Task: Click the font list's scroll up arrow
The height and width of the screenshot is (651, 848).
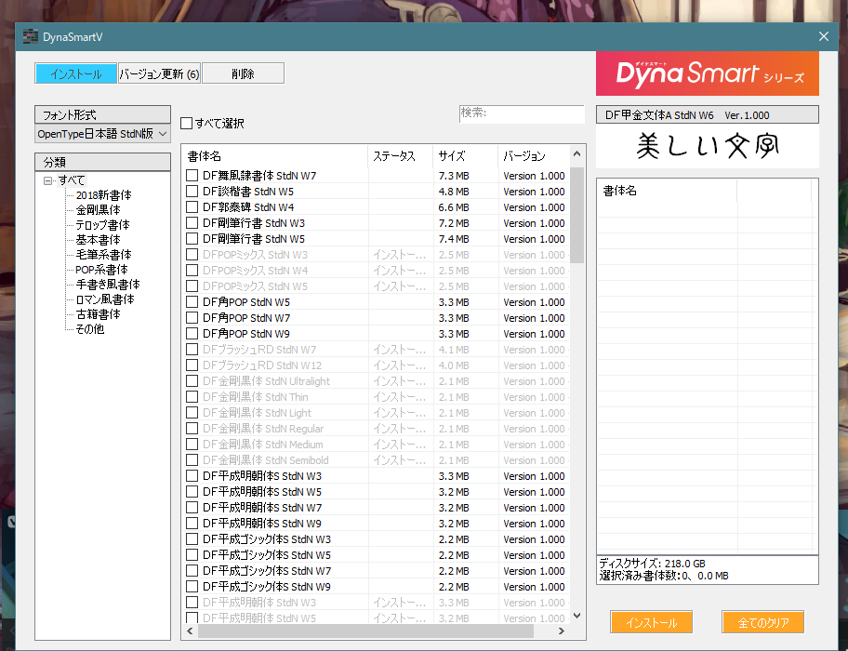Action: tap(577, 154)
